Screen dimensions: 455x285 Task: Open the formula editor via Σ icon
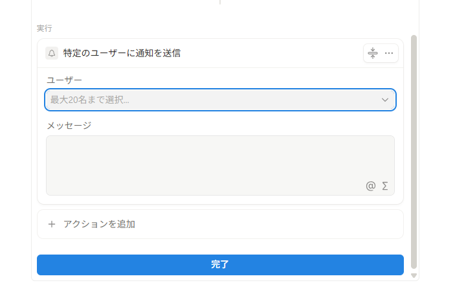coord(385,186)
